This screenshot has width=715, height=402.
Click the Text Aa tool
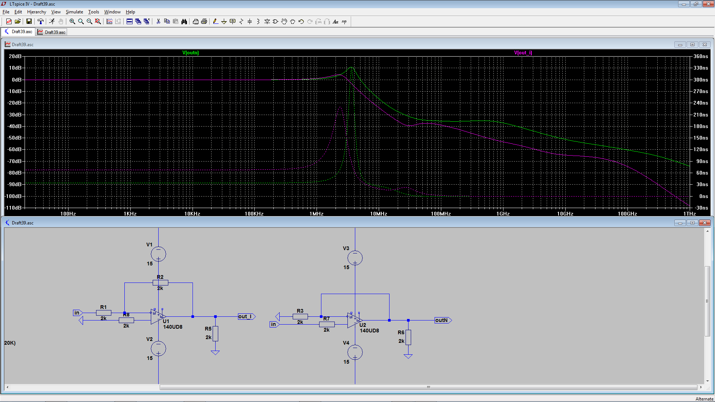click(336, 22)
